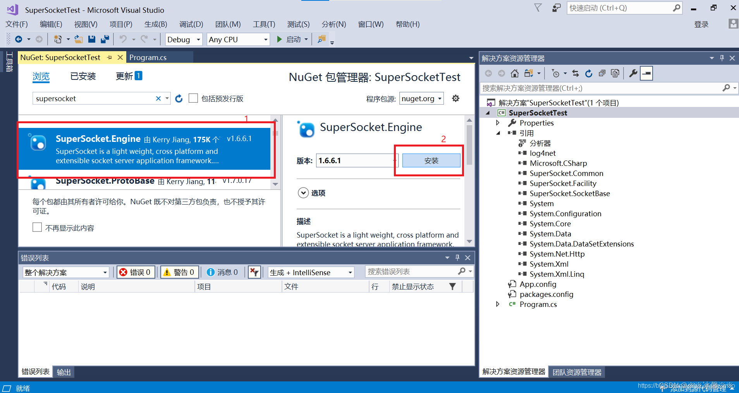Refresh the Solution Explorer tree

[x=589, y=73]
